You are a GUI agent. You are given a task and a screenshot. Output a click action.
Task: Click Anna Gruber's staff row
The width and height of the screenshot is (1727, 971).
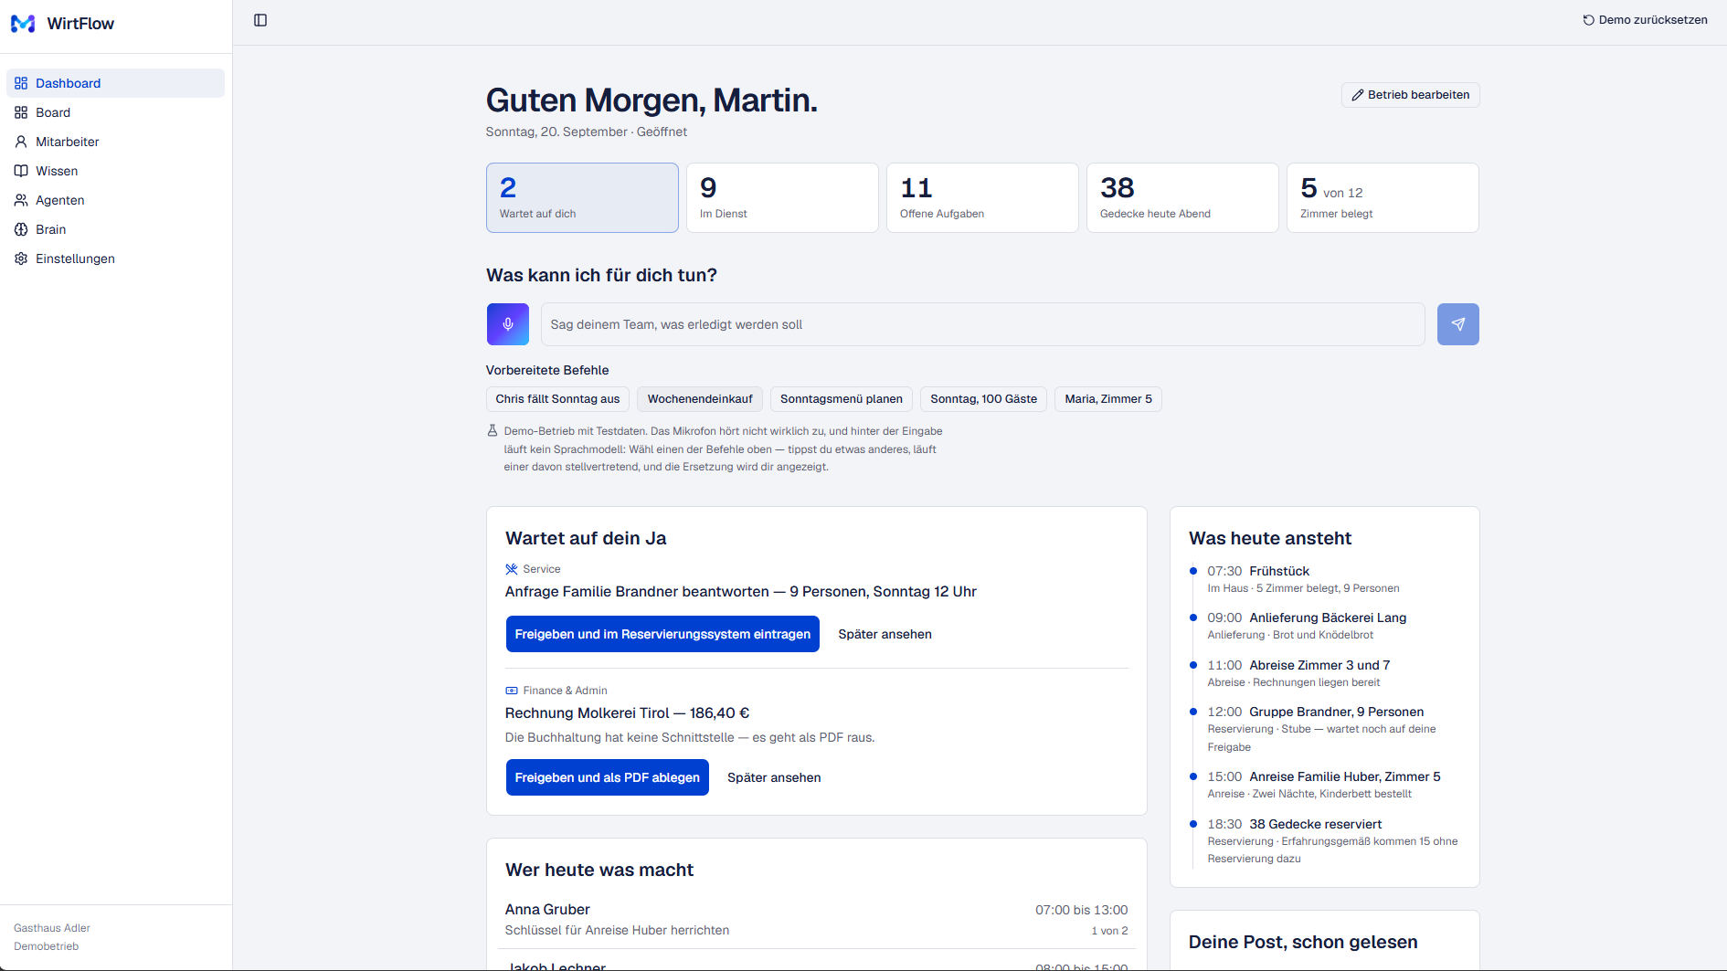tap(817, 919)
